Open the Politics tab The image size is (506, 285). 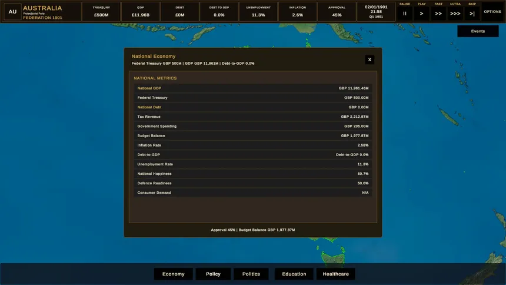point(251,274)
